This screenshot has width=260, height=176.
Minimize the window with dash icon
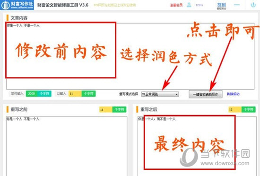click(237, 5)
